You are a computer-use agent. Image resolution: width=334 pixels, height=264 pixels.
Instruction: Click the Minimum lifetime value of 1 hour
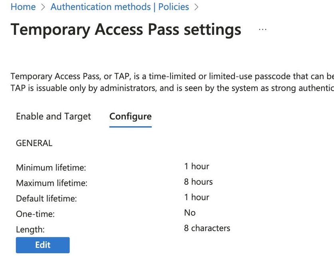pos(197,166)
